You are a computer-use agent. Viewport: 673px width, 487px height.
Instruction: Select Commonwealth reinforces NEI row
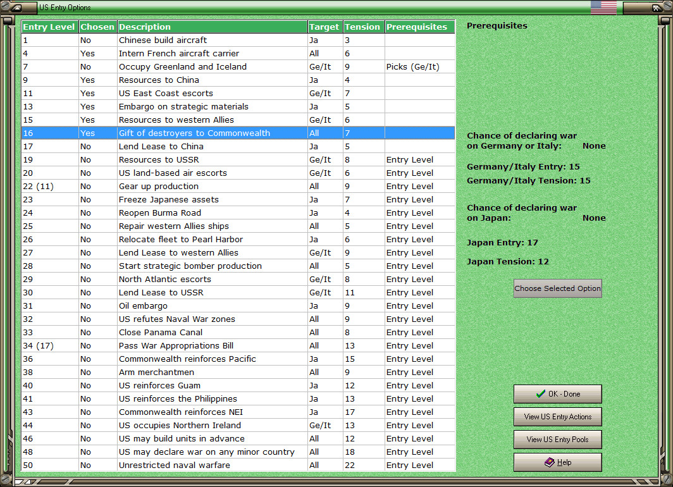238,412
